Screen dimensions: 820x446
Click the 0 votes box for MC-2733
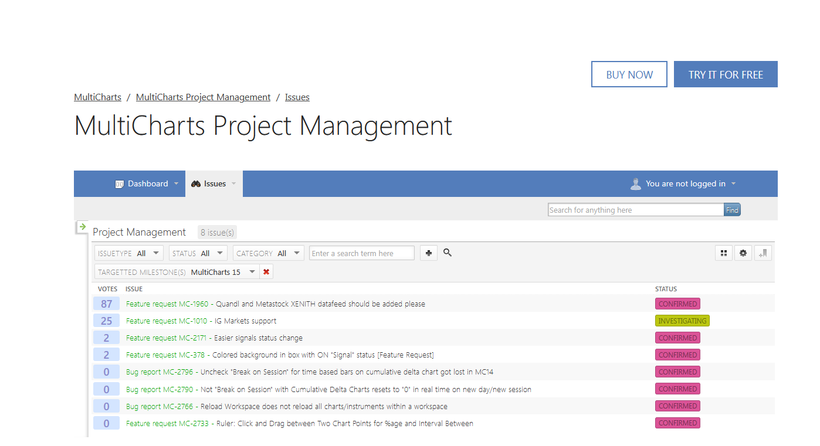[106, 424]
